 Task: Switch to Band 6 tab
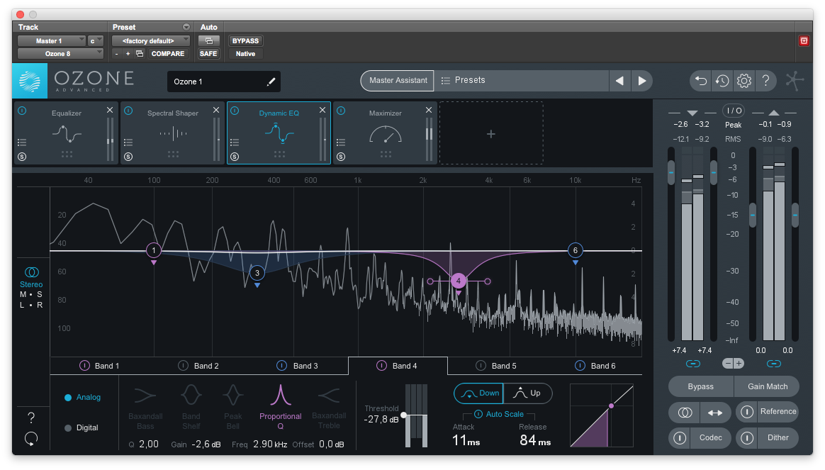pos(595,366)
